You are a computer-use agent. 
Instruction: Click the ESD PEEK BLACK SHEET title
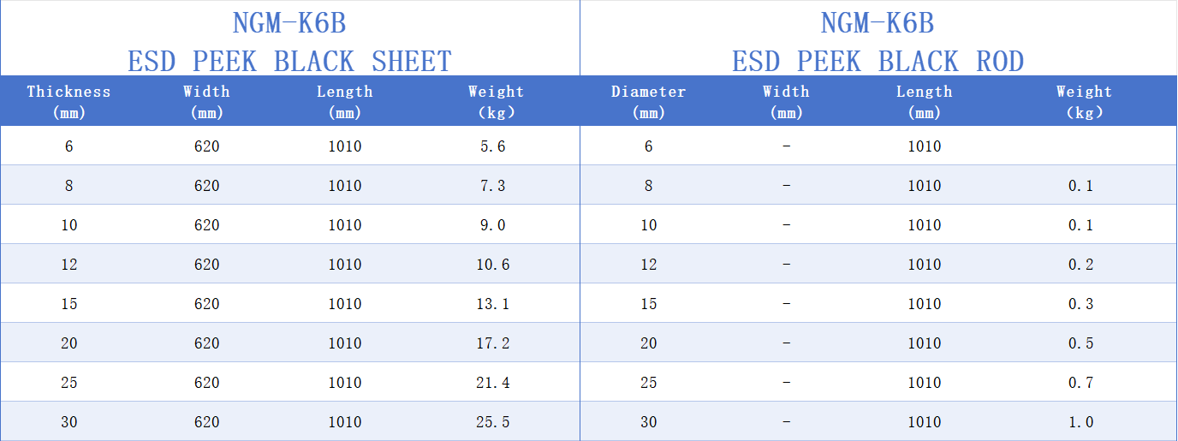(x=289, y=62)
